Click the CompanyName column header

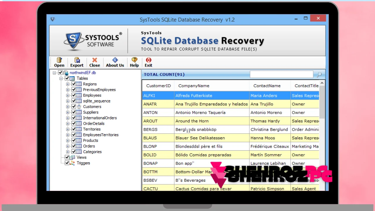coord(212,86)
